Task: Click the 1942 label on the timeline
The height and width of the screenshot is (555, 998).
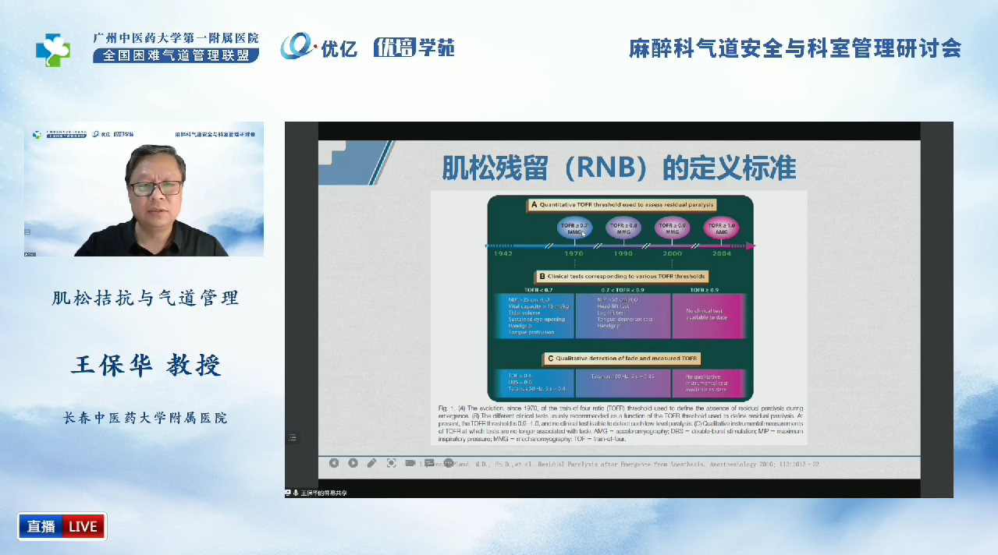Action: (x=502, y=253)
